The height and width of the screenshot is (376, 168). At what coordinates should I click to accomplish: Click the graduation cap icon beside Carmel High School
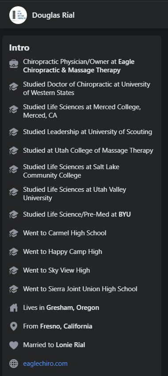[14, 233]
